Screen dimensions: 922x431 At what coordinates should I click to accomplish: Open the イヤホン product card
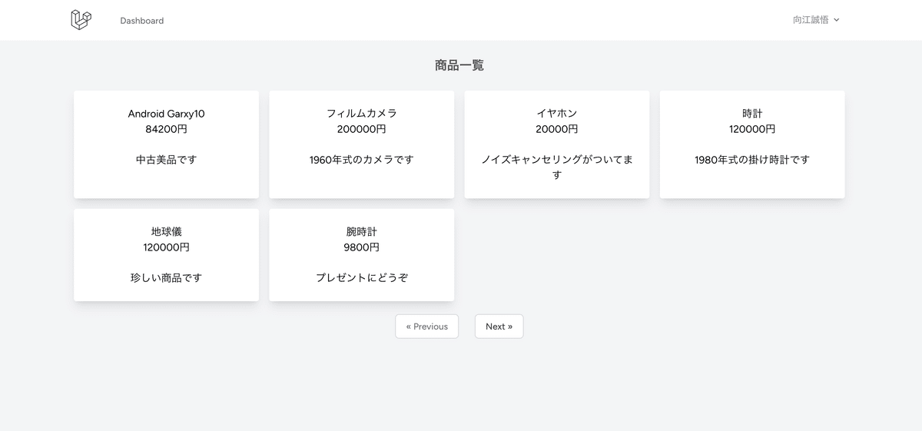[x=557, y=144]
